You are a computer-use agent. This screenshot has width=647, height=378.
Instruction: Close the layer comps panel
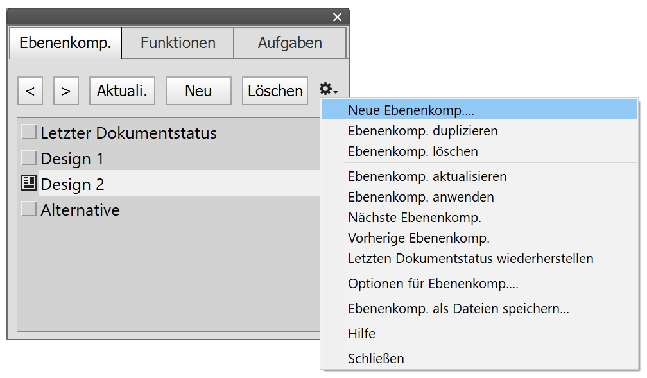tap(337, 17)
